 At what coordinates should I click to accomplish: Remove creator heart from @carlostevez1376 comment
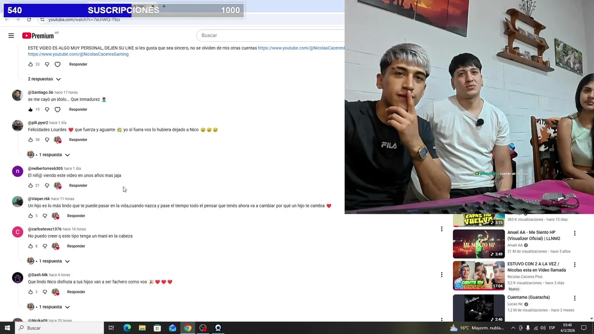point(55,246)
